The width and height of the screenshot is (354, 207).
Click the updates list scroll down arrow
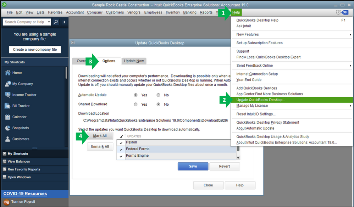238,158
